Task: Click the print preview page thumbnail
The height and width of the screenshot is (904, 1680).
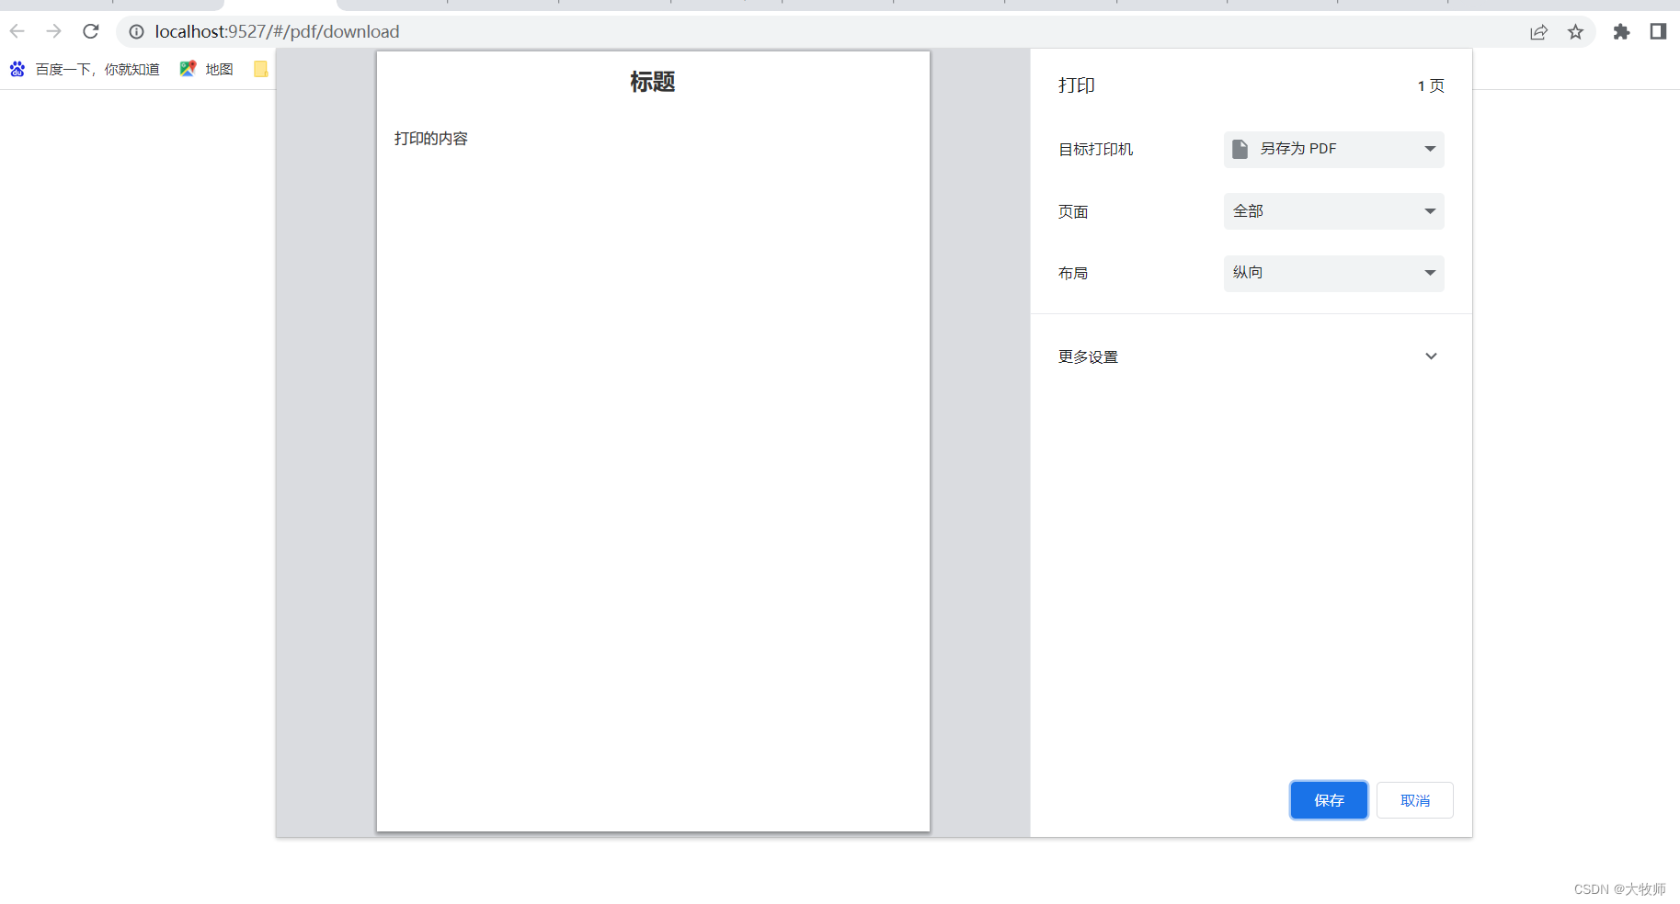Action: point(653,441)
